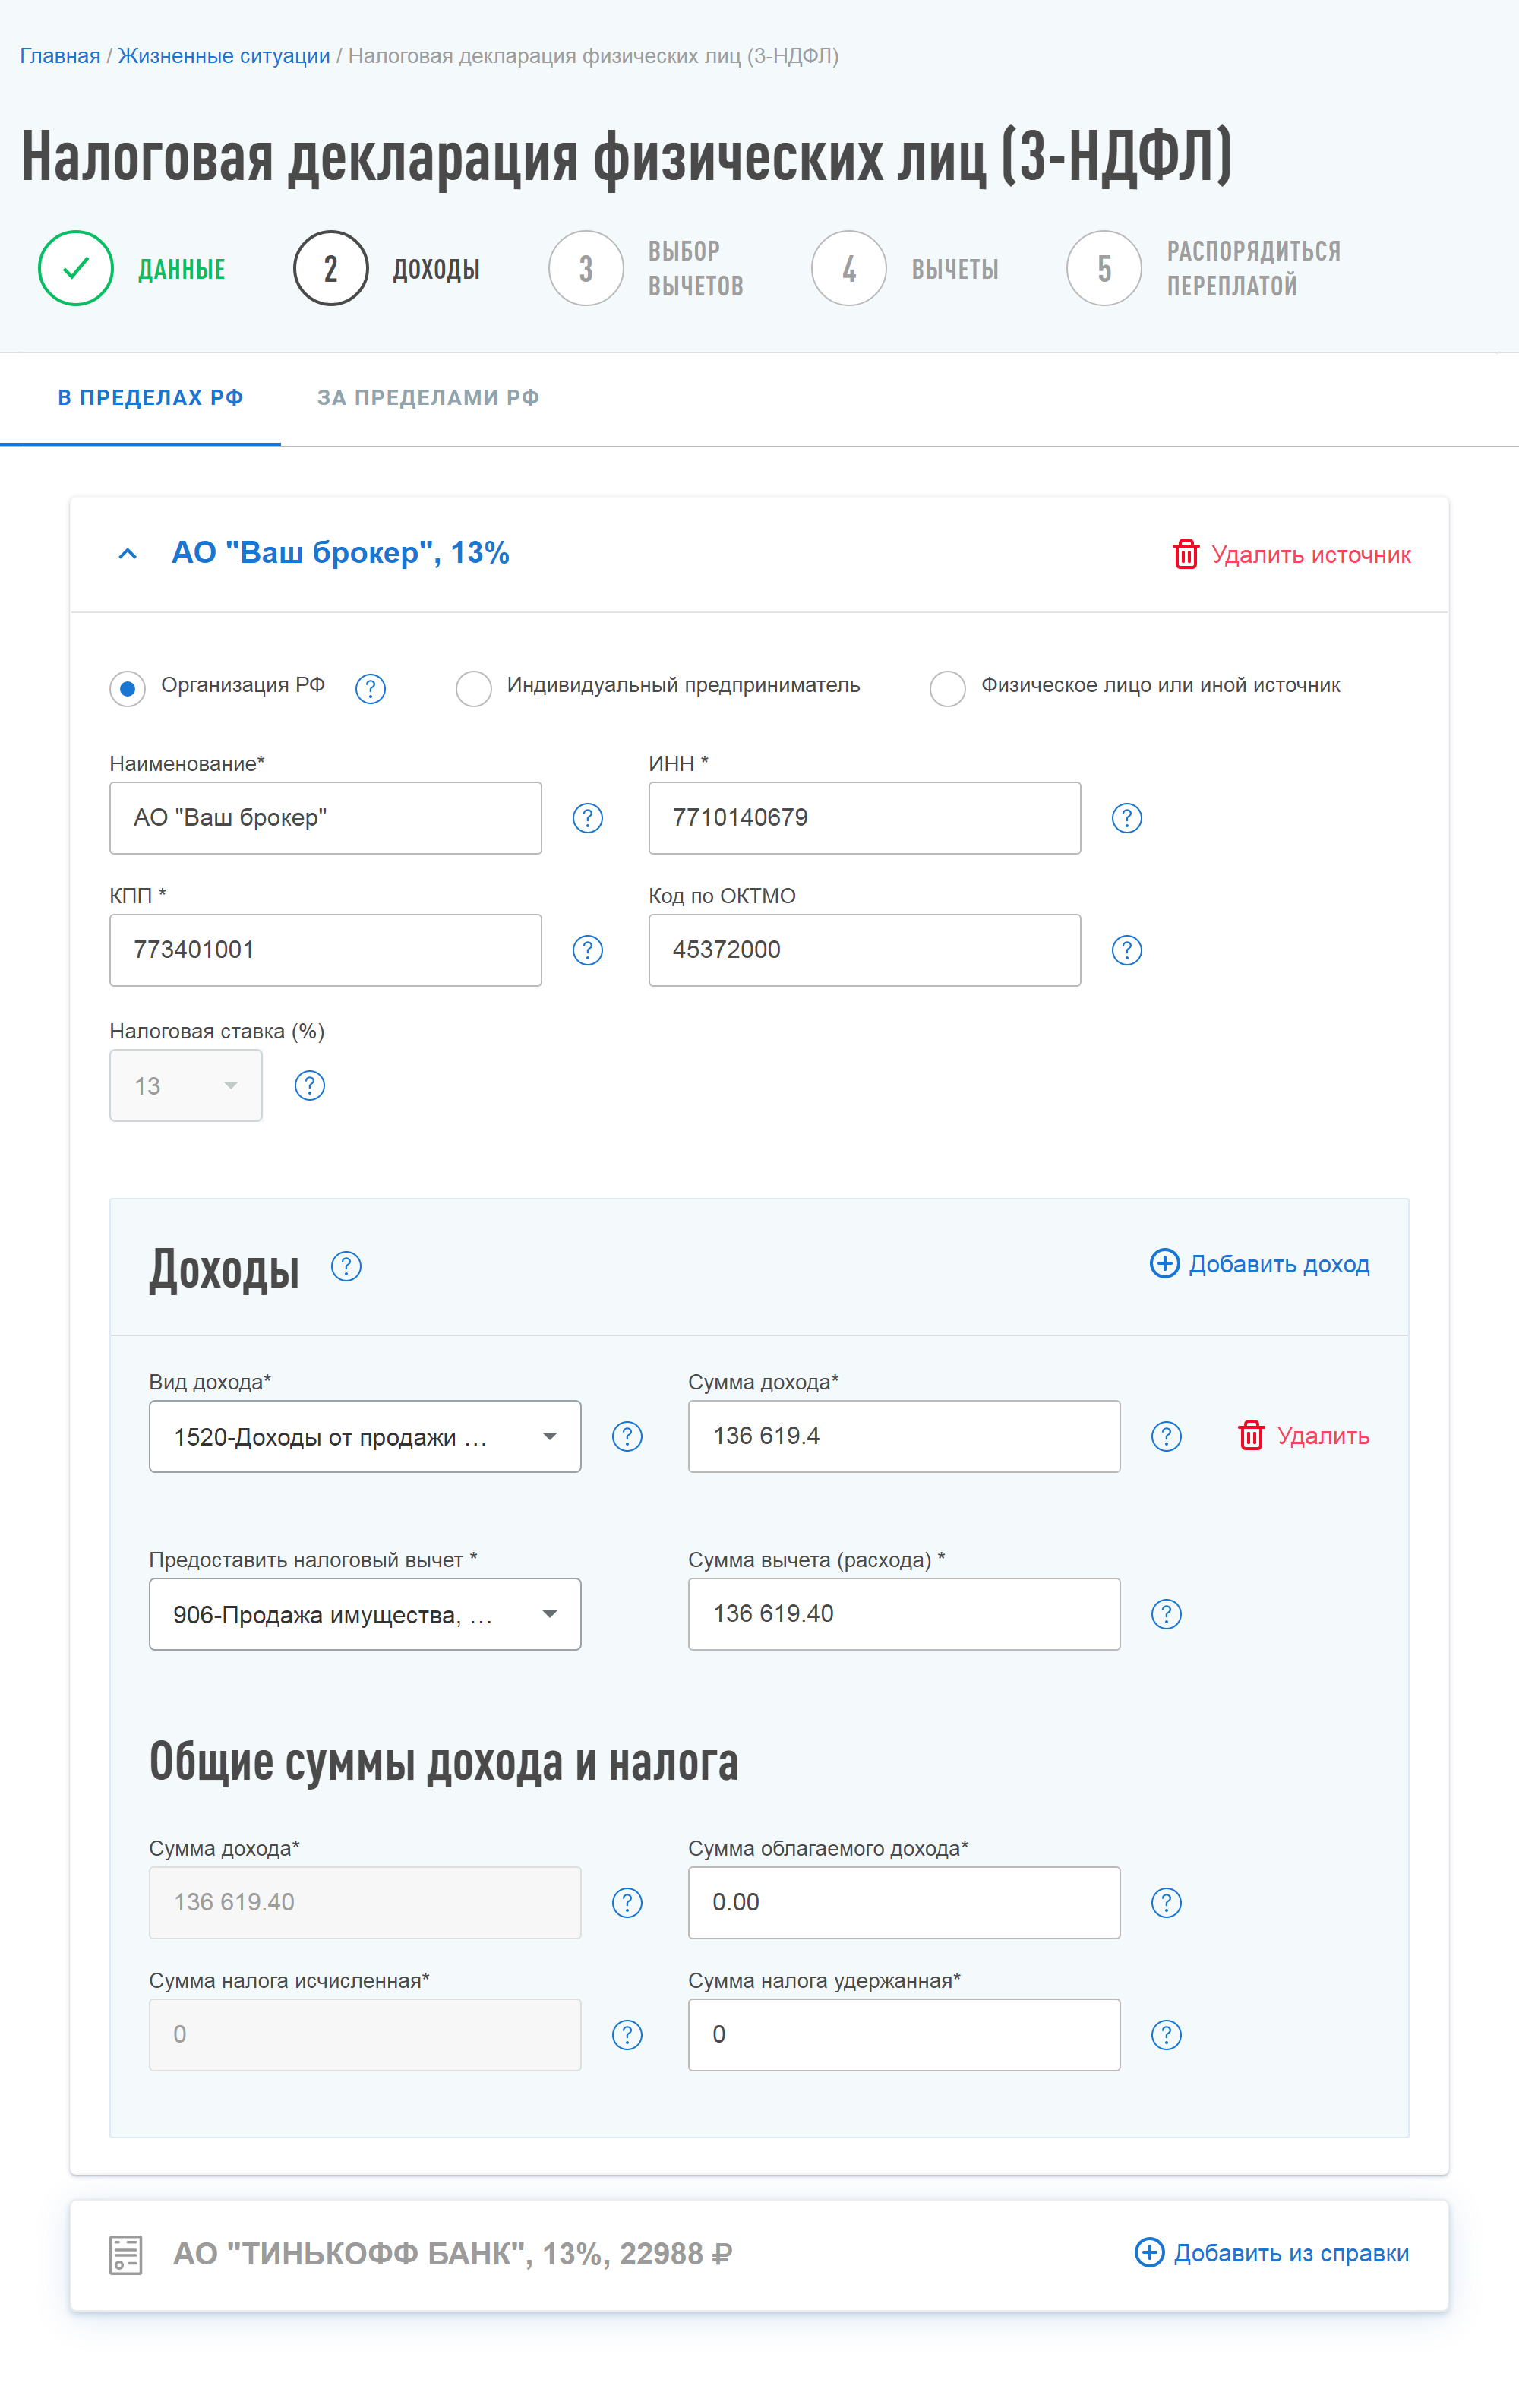Open help icon beside Вид дохода dropdown
This screenshot has height=2408, width=1519.
click(x=626, y=1436)
